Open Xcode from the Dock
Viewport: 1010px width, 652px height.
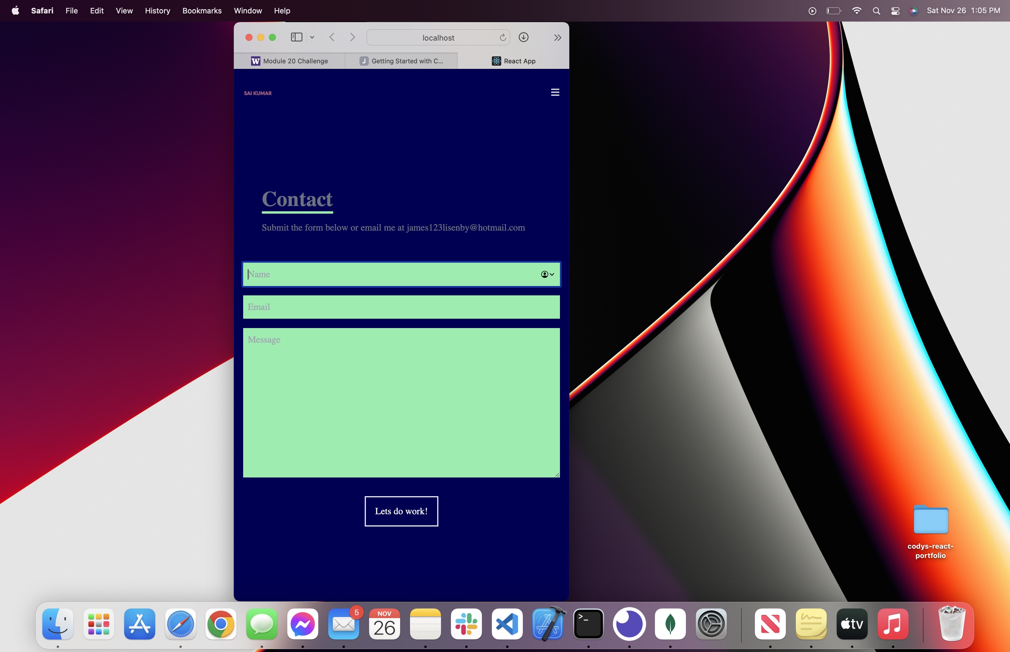pos(548,624)
